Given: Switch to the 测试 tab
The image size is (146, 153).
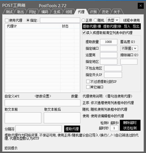Looking at the screenshot, I should (x=9, y=12).
